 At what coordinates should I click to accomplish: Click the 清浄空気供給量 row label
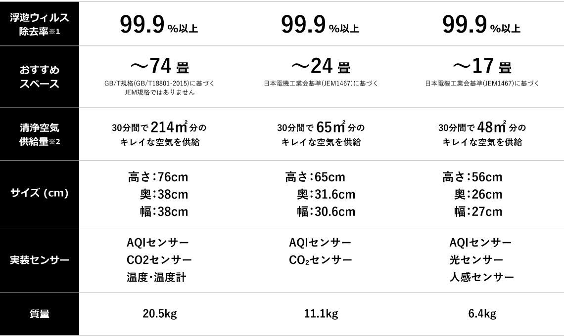[40, 134]
